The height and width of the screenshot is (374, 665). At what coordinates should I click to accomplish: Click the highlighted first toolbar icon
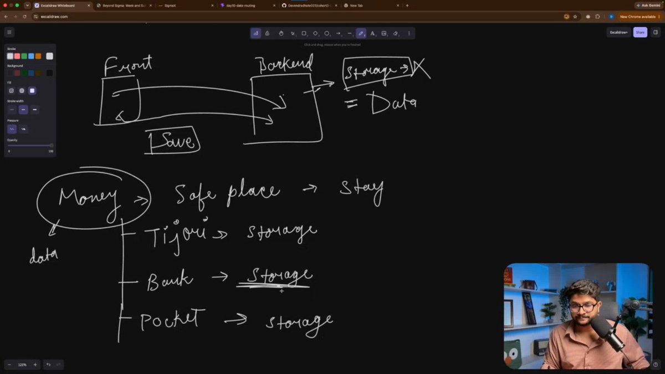click(x=255, y=33)
